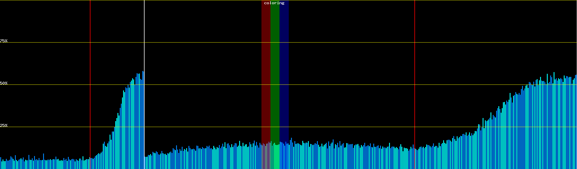Click the short bar right after white marker

[145, 163]
